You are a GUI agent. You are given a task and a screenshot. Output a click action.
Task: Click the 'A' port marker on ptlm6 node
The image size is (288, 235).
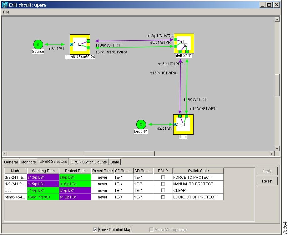(x=71, y=44)
